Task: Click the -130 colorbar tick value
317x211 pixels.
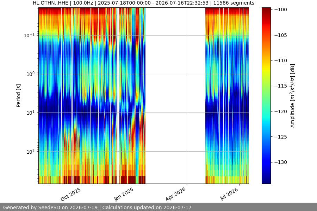Action: (281, 162)
